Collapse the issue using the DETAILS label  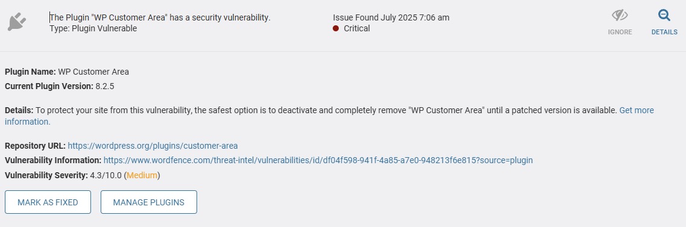(664, 32)
